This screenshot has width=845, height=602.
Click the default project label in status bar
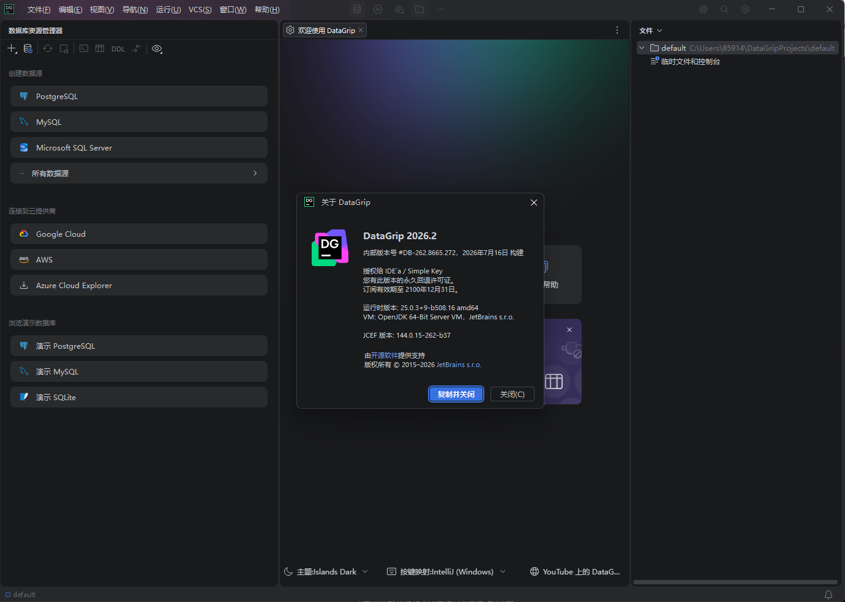click(20, 595)
